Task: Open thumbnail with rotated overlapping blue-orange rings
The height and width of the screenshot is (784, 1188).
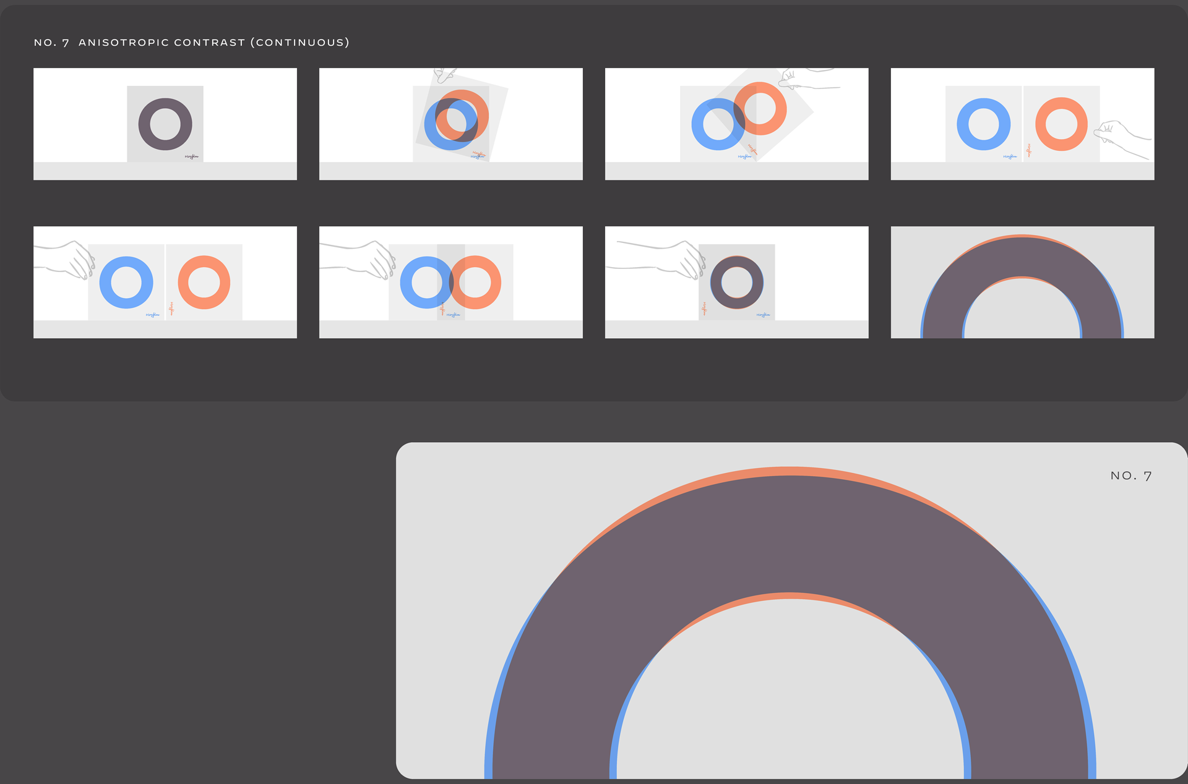Action: click(451, 124)
